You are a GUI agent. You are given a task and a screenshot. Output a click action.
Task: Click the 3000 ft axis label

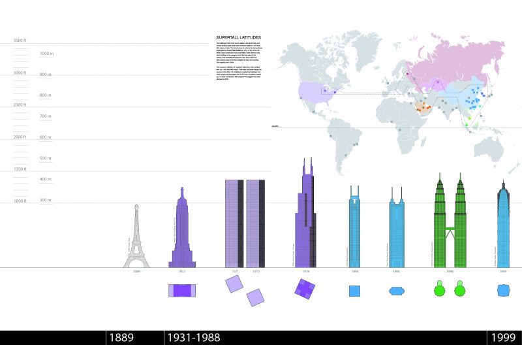[20, 73]
